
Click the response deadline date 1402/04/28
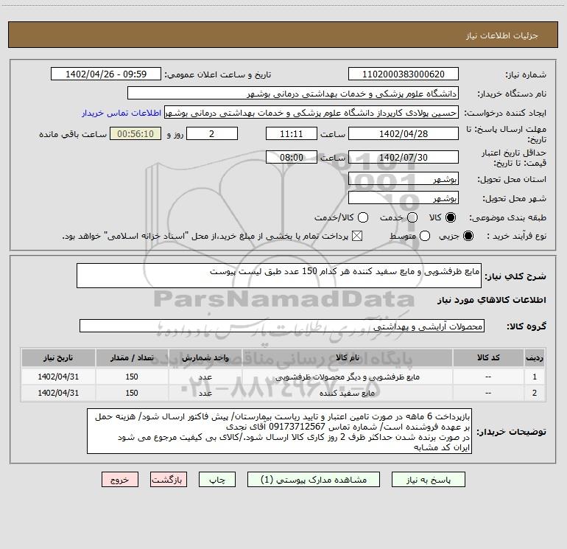point(404,133)
